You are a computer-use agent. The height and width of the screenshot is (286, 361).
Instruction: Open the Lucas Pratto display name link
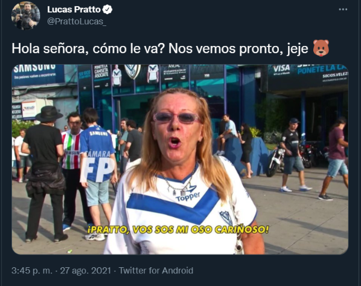pos(74,10)
